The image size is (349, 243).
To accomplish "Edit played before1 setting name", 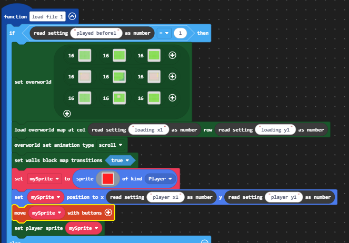I will (96, 33).
